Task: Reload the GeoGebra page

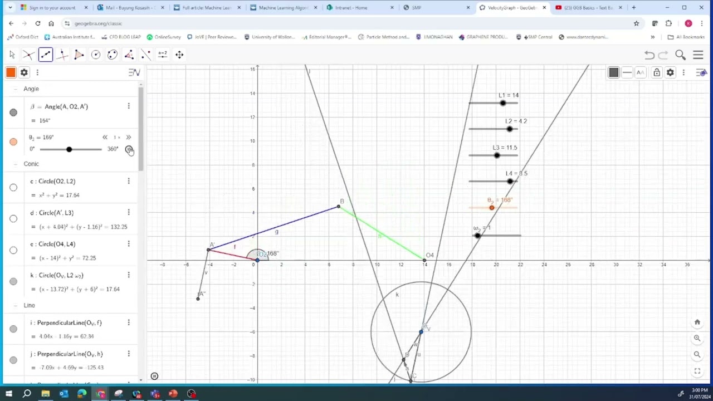Action: 37,23
